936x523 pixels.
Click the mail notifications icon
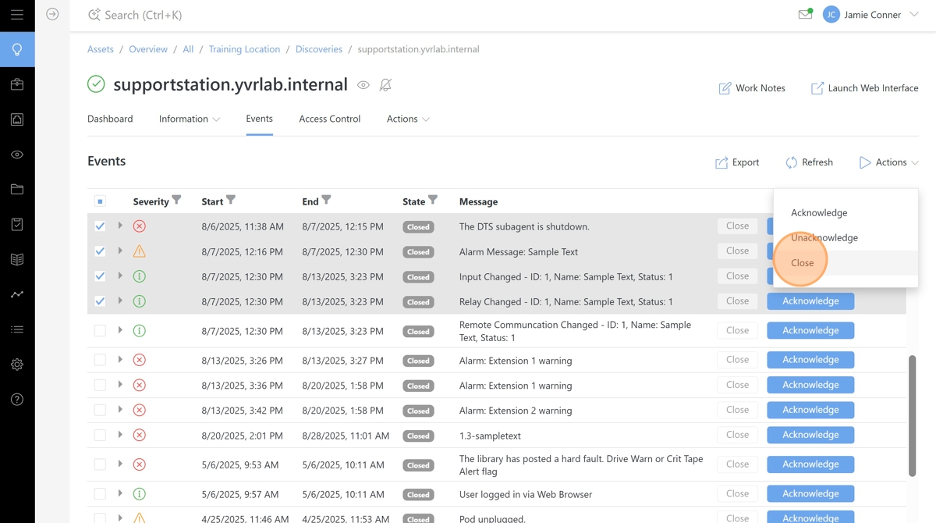(x=805, y=14)
